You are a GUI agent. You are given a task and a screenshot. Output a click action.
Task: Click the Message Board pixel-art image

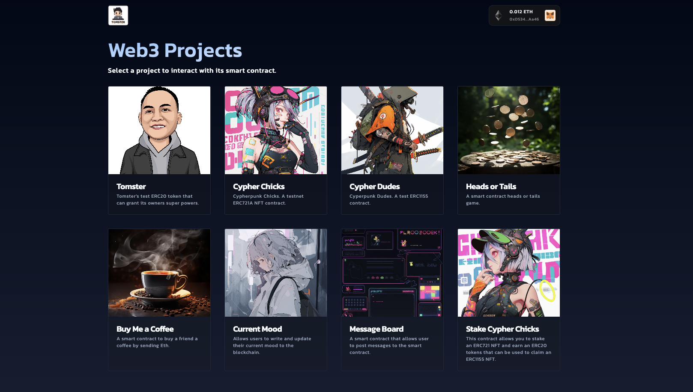click(x=392, y=273)
